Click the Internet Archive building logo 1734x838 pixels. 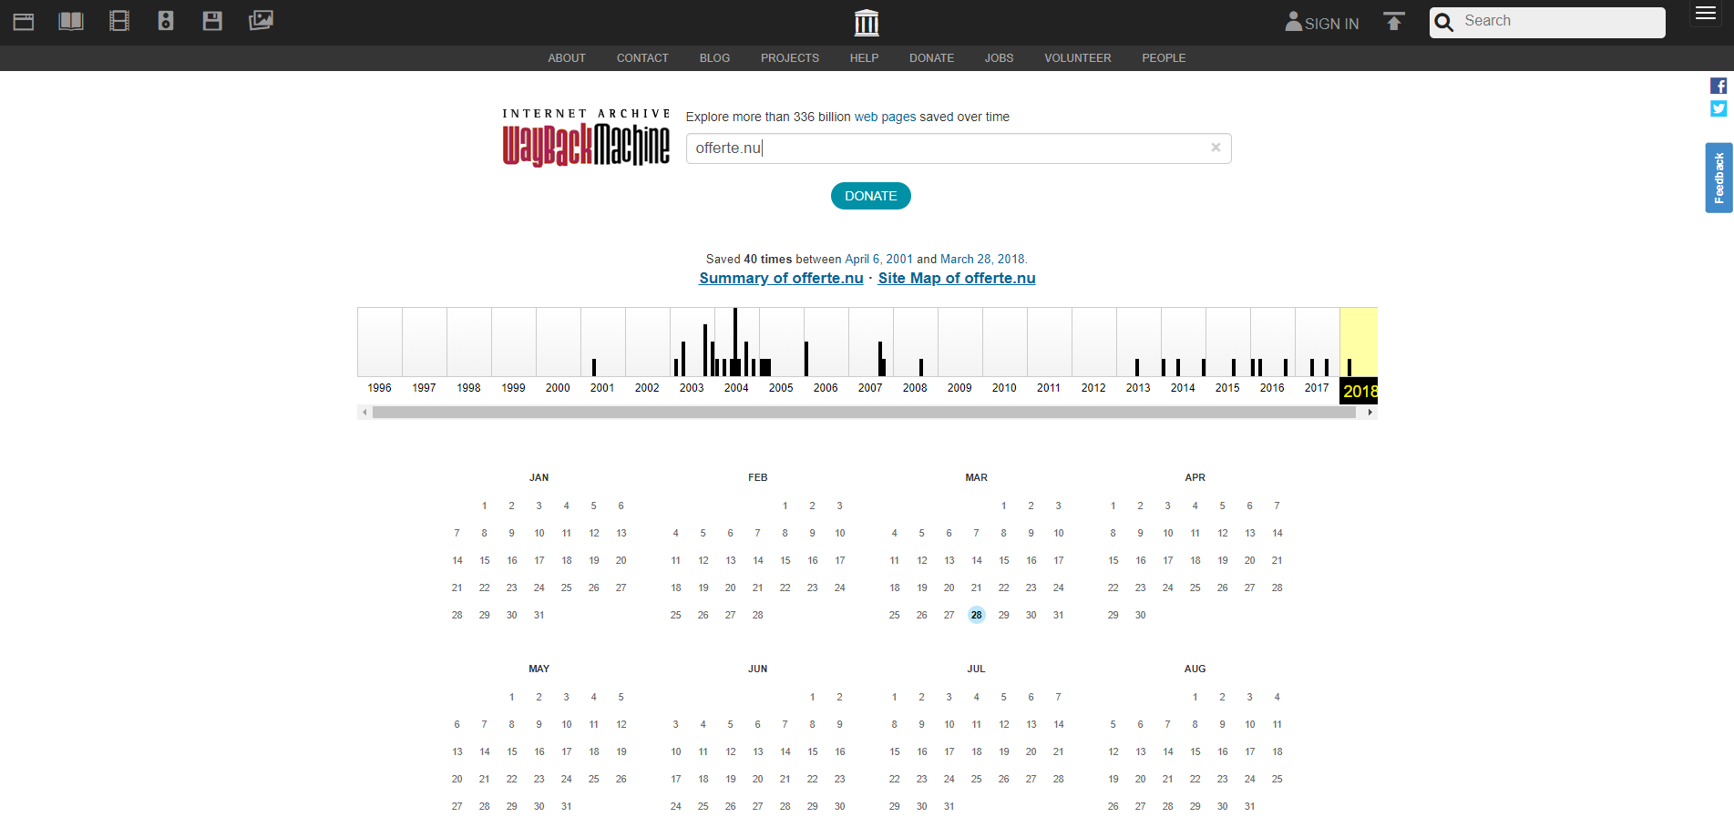click(867, 22)
